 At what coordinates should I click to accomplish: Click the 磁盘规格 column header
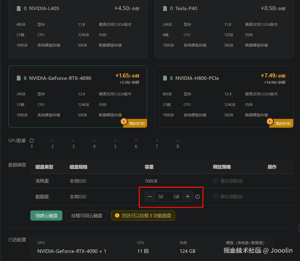click(x=78, y=167)
